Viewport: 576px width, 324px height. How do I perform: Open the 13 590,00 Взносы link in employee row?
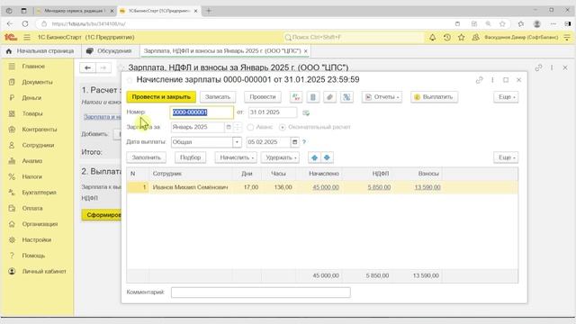click(427, 187)
